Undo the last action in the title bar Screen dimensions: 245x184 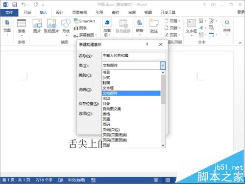[x=24, y=4]
